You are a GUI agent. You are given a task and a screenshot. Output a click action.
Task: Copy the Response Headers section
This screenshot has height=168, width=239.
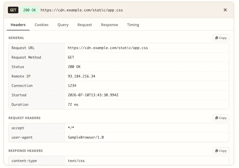pyautogui.click(x=221, y=151)
